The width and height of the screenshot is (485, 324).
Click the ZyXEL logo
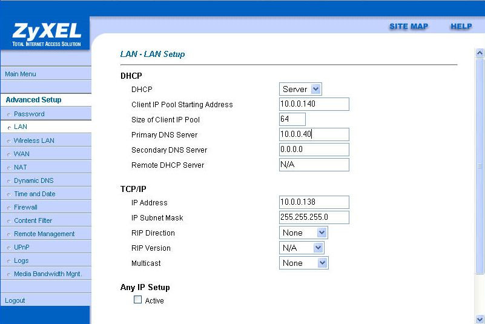(x=45, y=33)
